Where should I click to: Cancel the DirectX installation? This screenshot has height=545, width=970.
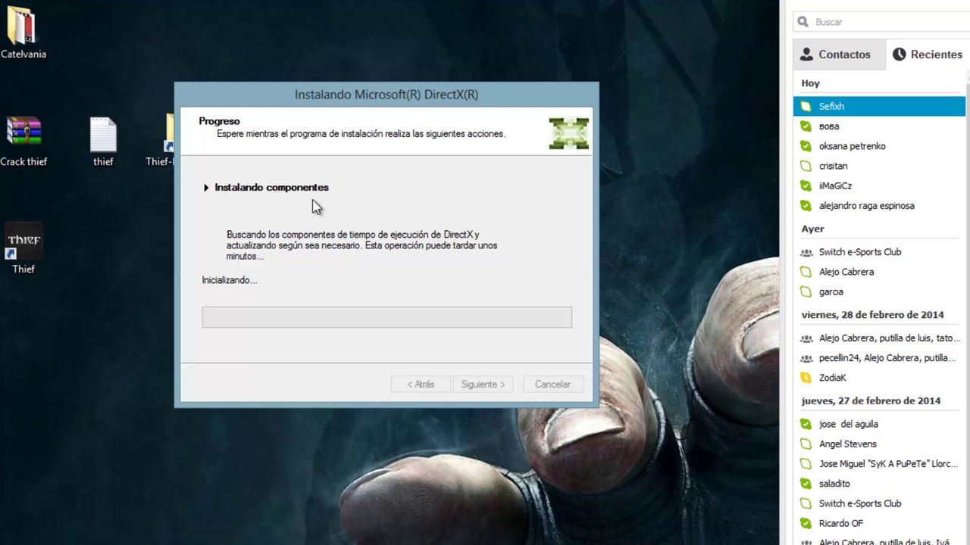pyautogui.click(x=552, y=384)
